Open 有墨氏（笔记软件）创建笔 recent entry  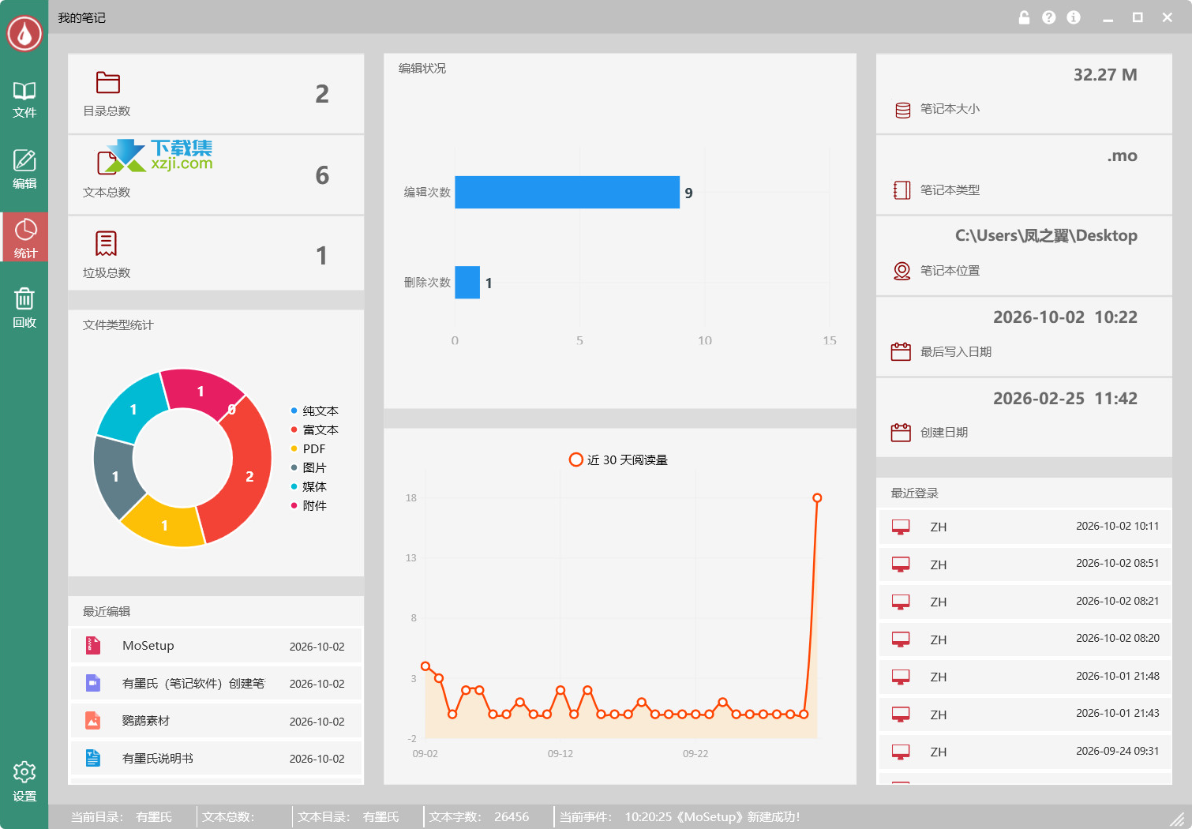coord(216,684)
